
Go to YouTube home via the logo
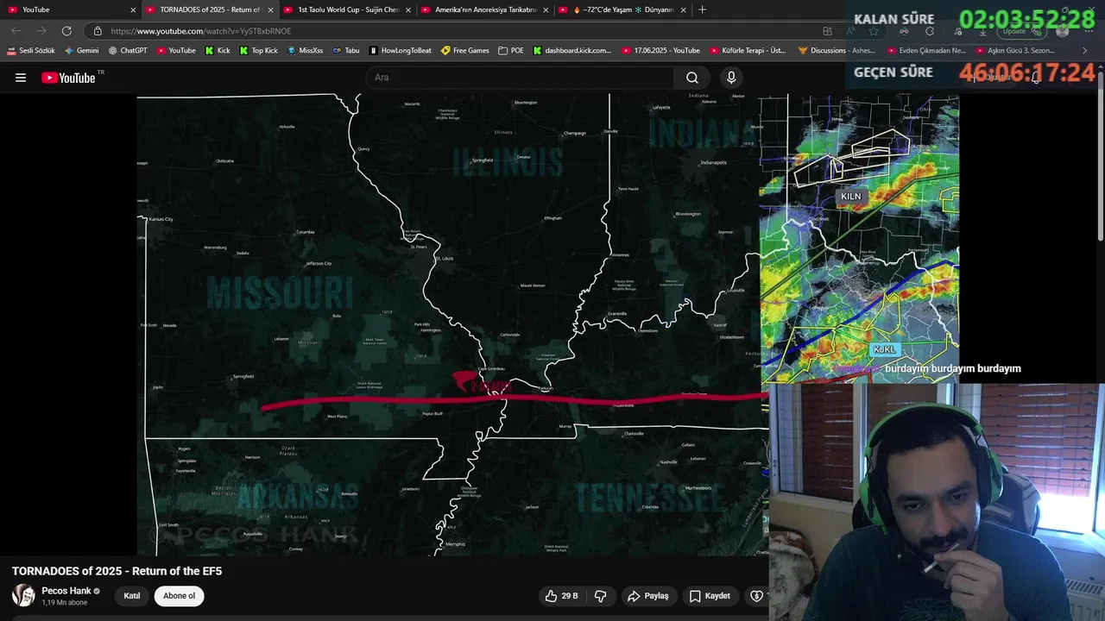point(68,78)
